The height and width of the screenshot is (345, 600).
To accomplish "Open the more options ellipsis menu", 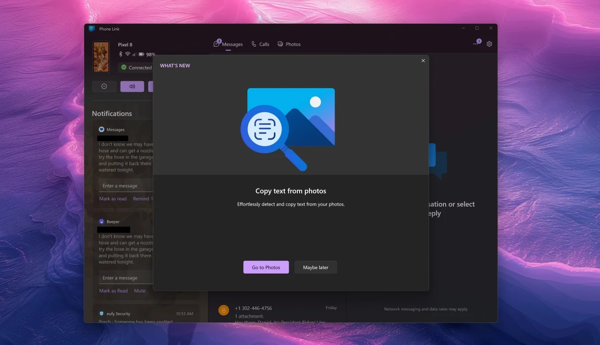I will tap(475, 44).
